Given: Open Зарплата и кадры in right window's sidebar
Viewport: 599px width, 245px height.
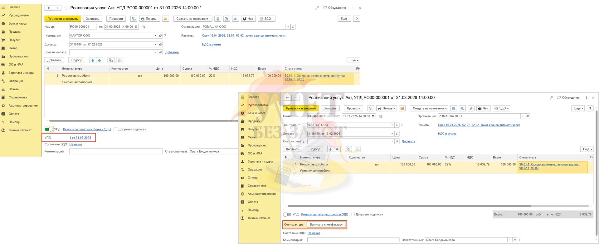Looking at the screenshot, I should pyautogui.click(x=260, y=162).
